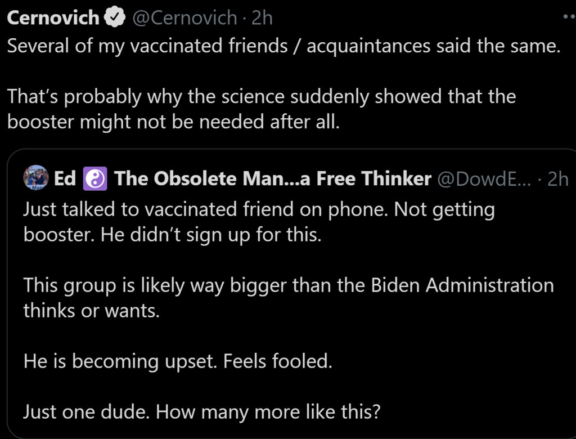Image resolution: width=576 pixels, height=439 pixels.
Task: Click "Just one dude. How many more" line
Action: 202,412
